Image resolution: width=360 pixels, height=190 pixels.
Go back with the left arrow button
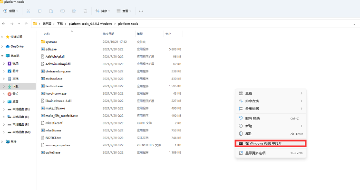tap(4, 24)
